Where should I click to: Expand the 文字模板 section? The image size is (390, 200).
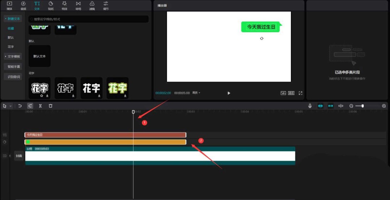(13, 56)
